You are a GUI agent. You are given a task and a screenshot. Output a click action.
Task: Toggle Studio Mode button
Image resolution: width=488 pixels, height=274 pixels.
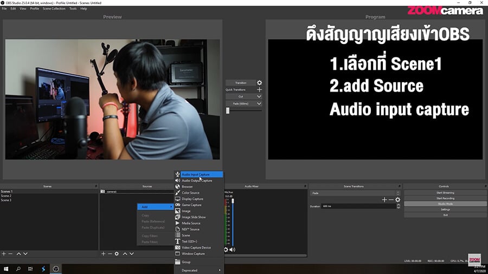(x=445, y=204)
